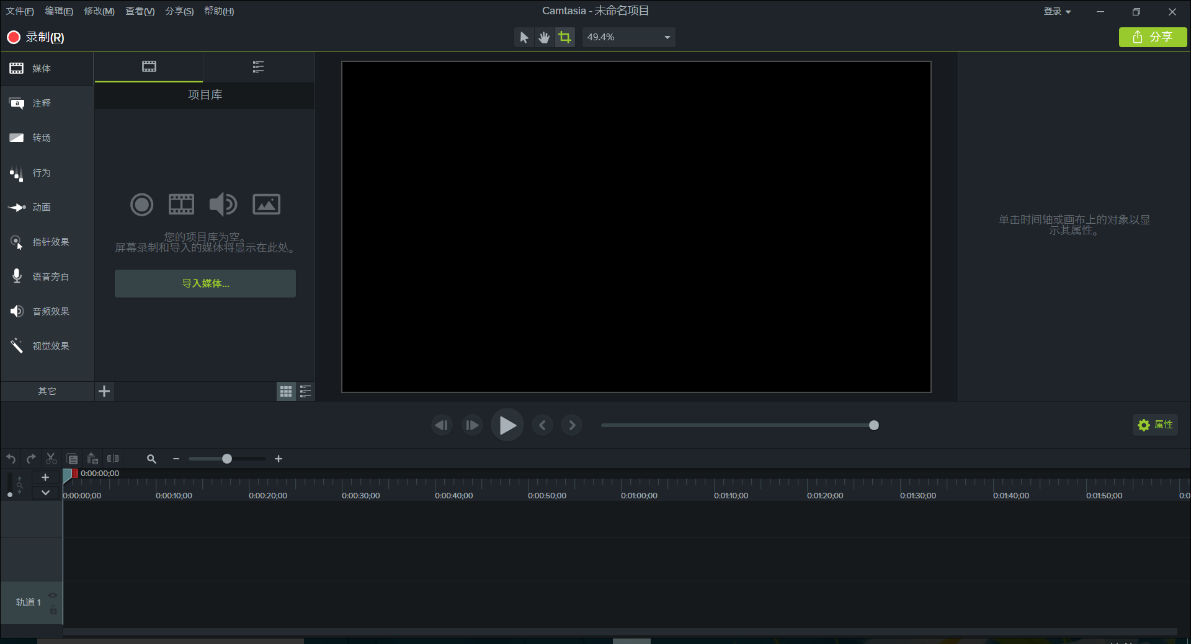Viewport: 1191px width, 644px height.
Task: Switch to the library list tab
Action: pos(259,67)
